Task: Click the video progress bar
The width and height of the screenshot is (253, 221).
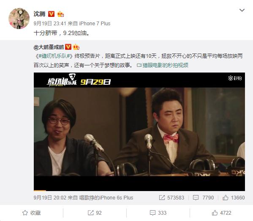Action: click(139, 191)
